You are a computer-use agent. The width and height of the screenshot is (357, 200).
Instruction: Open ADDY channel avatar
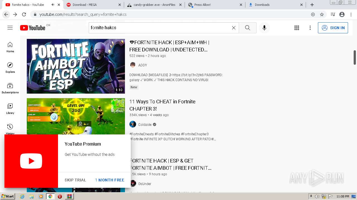(x=133, y=65)
